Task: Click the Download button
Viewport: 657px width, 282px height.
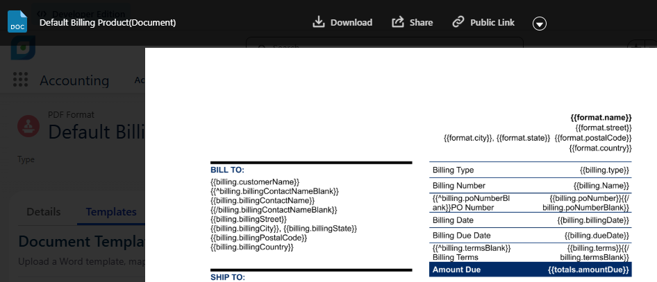Action: [x=342, y=23]
